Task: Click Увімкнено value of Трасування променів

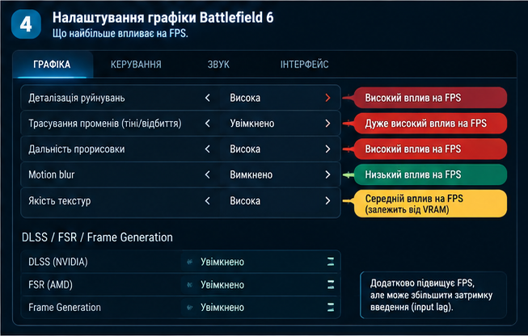Action: (252, 124)
